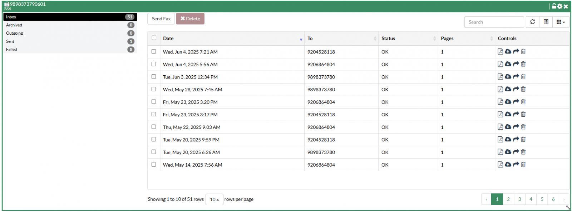Go to page 3
Screen dimensions: 572x212
pos(520,199)
